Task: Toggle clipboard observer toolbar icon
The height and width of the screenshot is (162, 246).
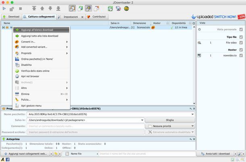Action: (72, 8)
